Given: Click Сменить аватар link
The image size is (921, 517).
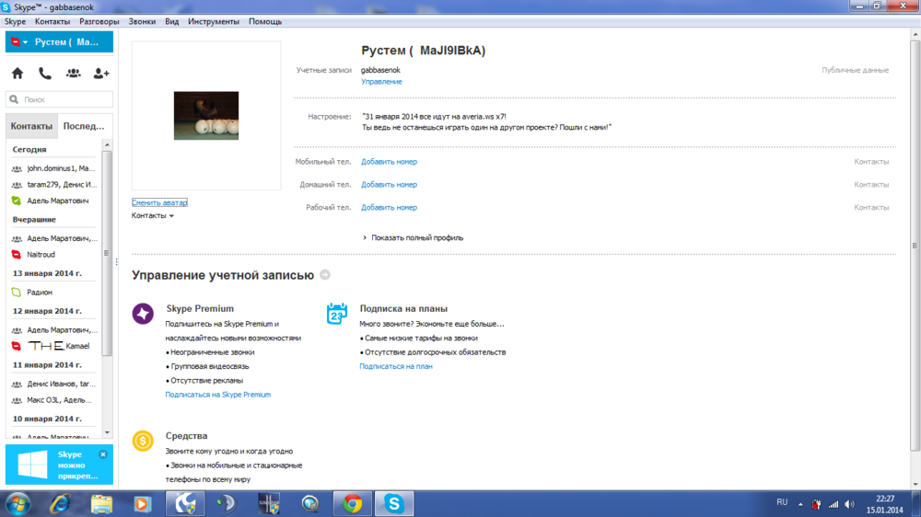Looking at the screenshot, I should click(x=159, y=202).
